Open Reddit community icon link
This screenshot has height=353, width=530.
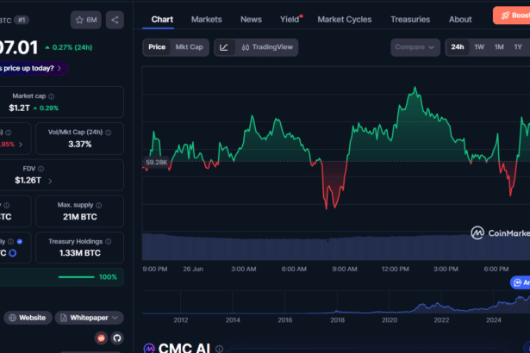coord(101,338)
